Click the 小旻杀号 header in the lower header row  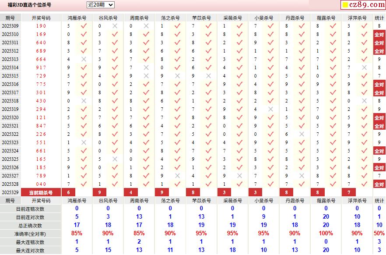(x=263, y=201)
